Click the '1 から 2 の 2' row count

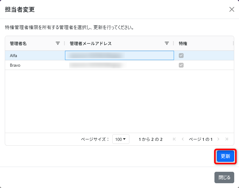pyautogui.click(x=151, y=139)
